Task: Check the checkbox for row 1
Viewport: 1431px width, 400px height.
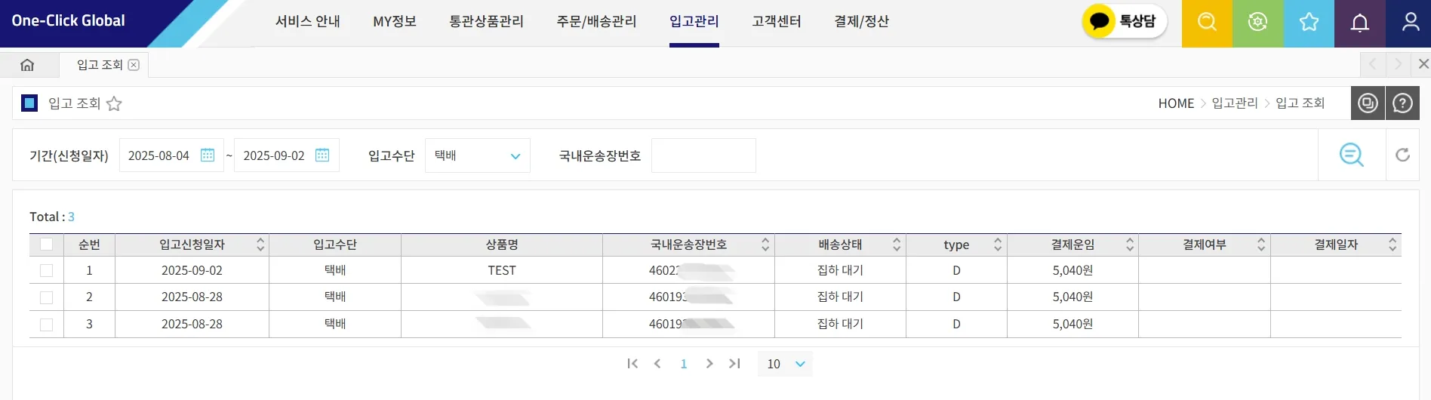Action: (x=46, y=270)
